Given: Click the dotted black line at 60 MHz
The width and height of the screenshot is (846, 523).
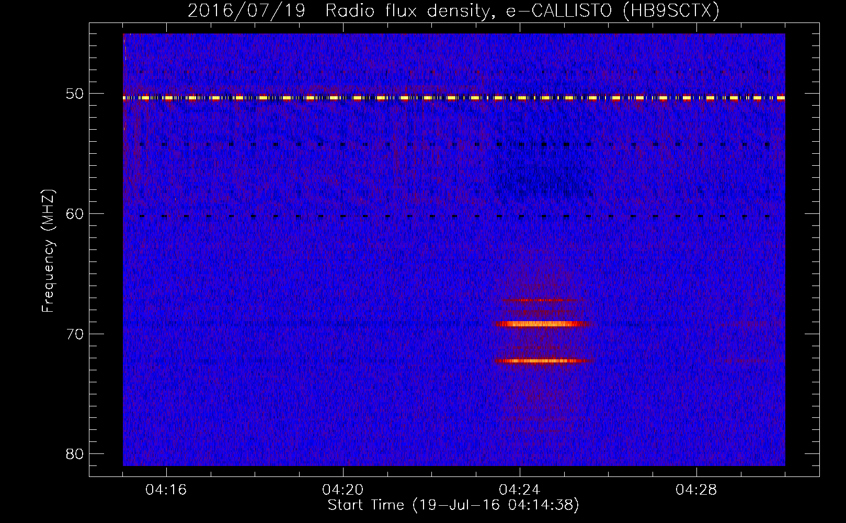Looking at the screenshot, I should tap(454, 216).
